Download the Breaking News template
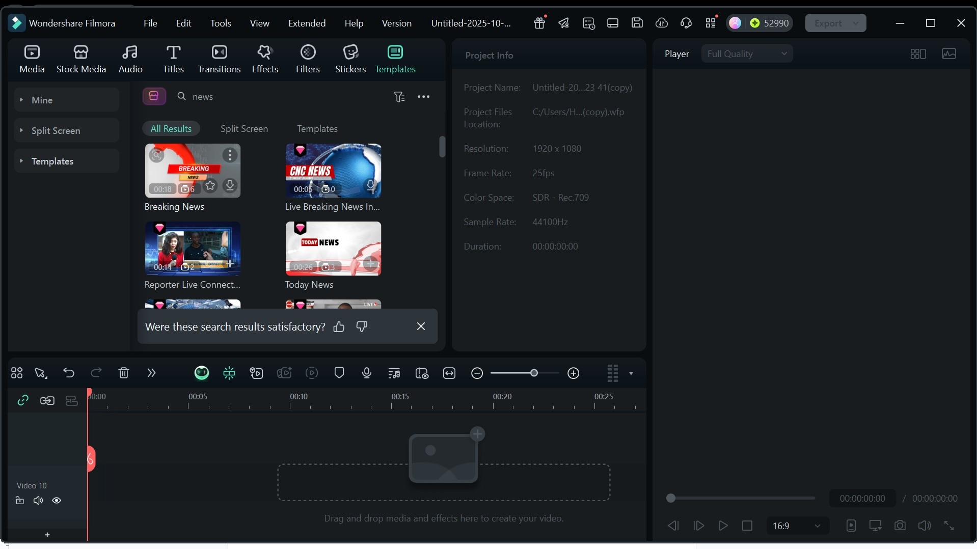977x549 pixels. tap(230, 186)
